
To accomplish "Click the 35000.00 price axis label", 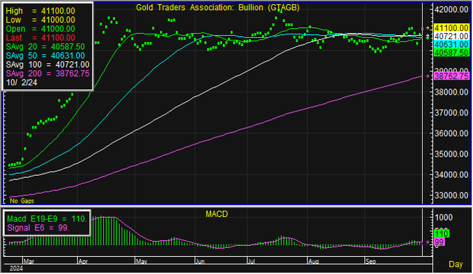I will click(451, 155).
